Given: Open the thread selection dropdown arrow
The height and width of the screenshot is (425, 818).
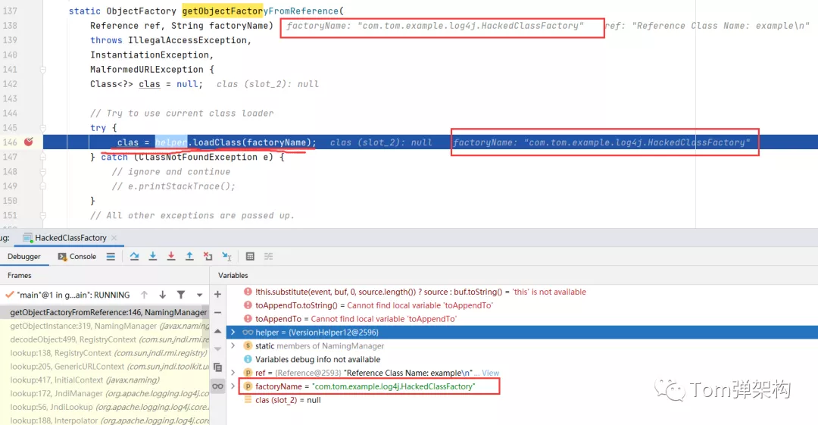Looking at the screenshot, I should coord(199,295).
